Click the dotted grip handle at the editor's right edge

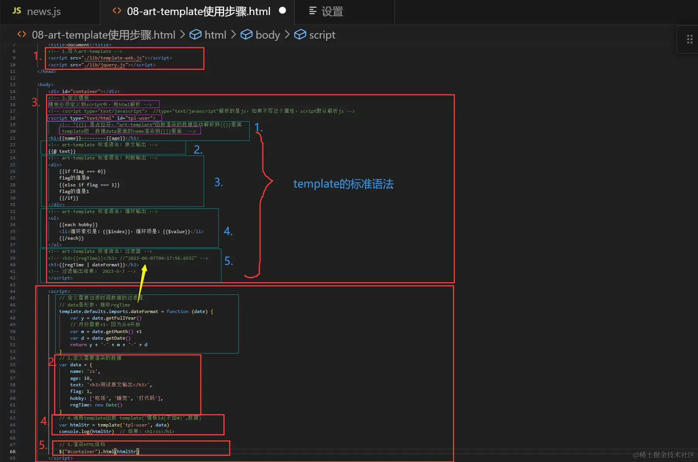689,39
